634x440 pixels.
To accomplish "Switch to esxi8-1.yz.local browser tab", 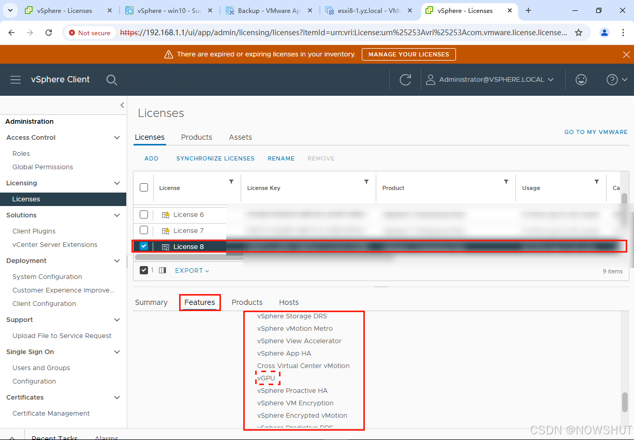I will 369,10.
